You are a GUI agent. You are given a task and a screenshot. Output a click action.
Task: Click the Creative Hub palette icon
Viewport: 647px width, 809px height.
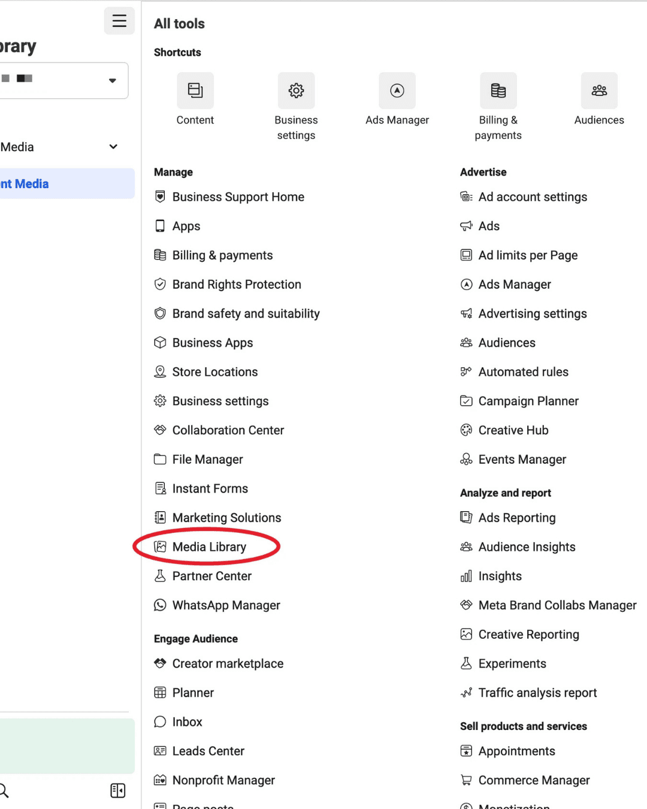coord(466,430)
